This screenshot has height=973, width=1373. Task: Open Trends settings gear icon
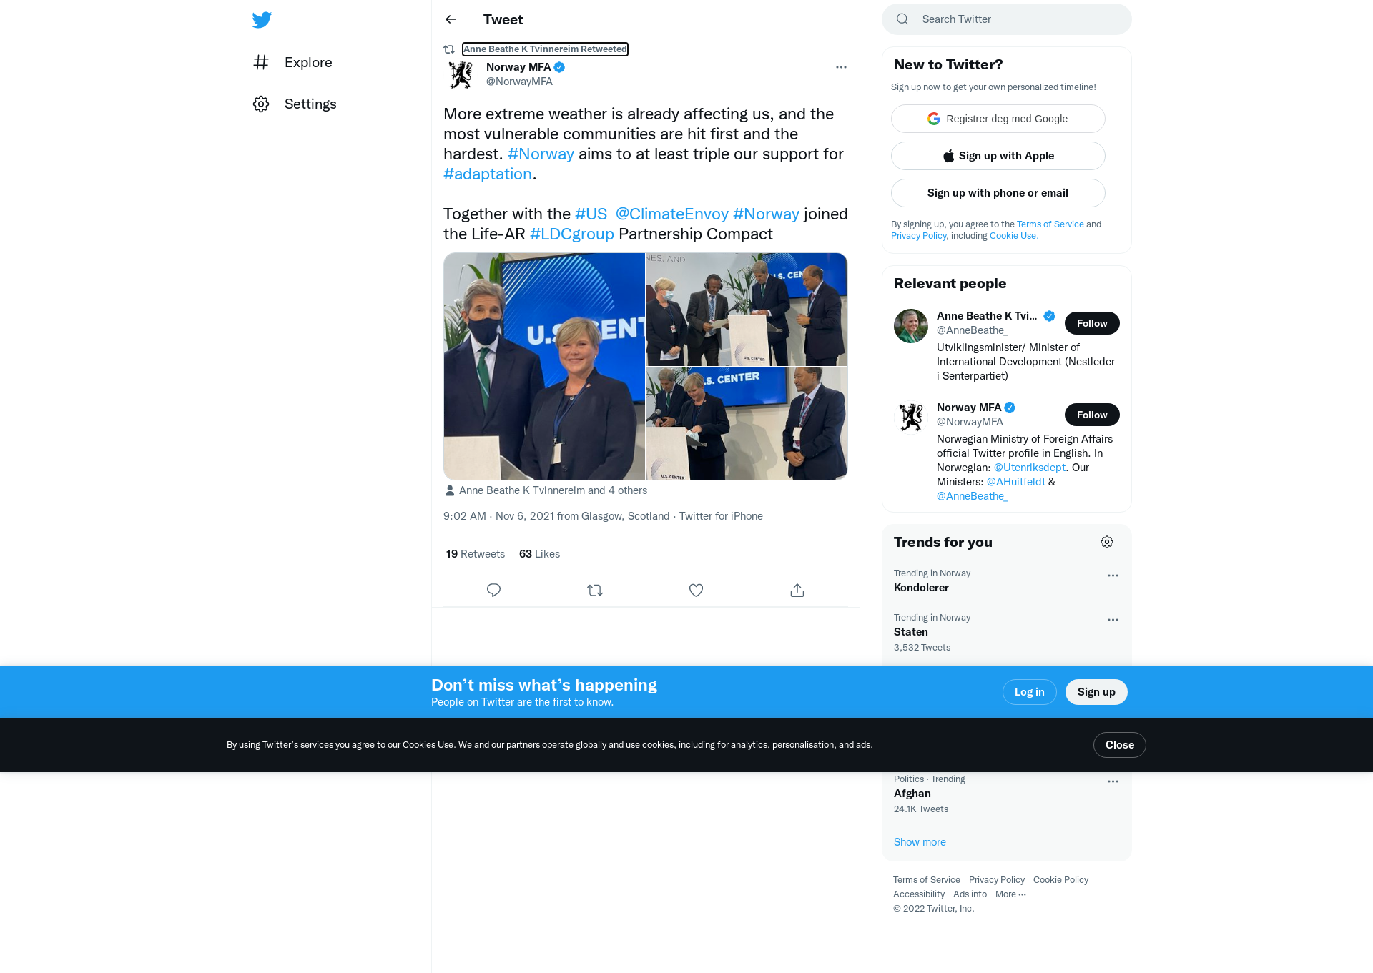1107,542
